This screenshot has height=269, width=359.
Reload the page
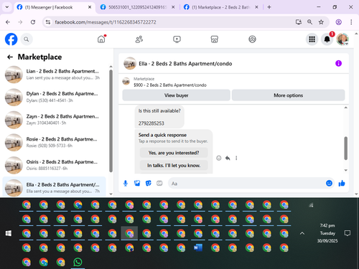(x=33, y=22)
